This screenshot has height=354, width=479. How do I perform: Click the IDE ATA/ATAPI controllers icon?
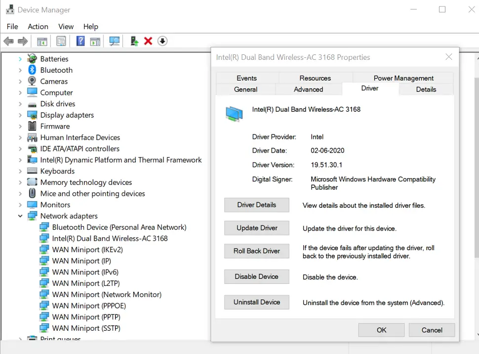click(32, 149)
